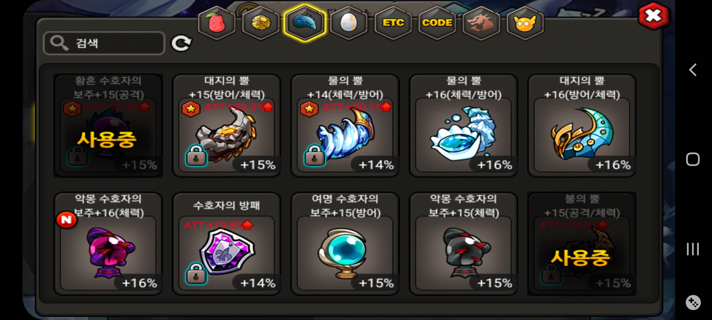Viewport: 712px width, 320px height.
Task: Switch to the ETC tab
Action: tap(393, 23)
